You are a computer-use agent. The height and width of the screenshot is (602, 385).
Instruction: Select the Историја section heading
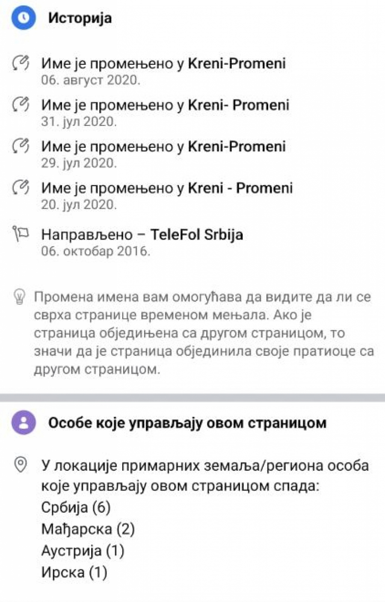tap(80, 18)
